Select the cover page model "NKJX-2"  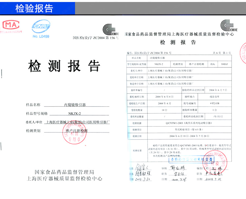(74, 114)
